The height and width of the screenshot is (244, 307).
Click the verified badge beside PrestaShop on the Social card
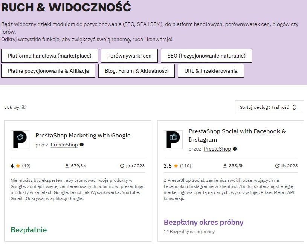pos(234,149)
